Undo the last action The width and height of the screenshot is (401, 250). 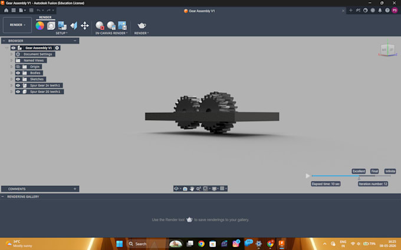pyautogui.click(x=38, y=10)
